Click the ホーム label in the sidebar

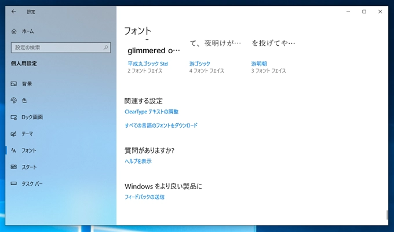click(28, 31)
